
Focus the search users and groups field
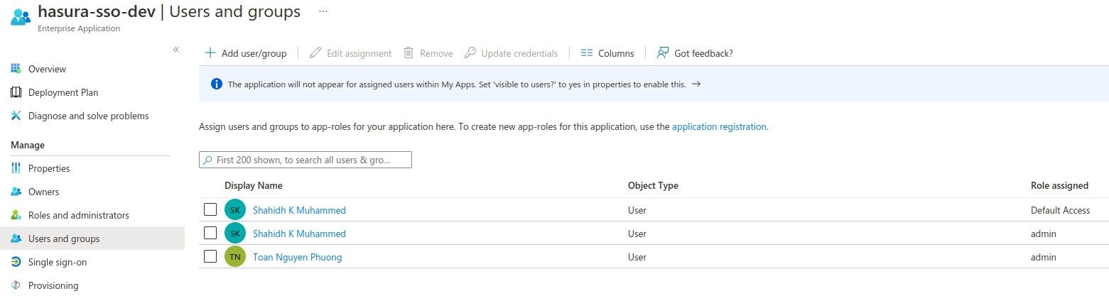[x=305, y=160]
